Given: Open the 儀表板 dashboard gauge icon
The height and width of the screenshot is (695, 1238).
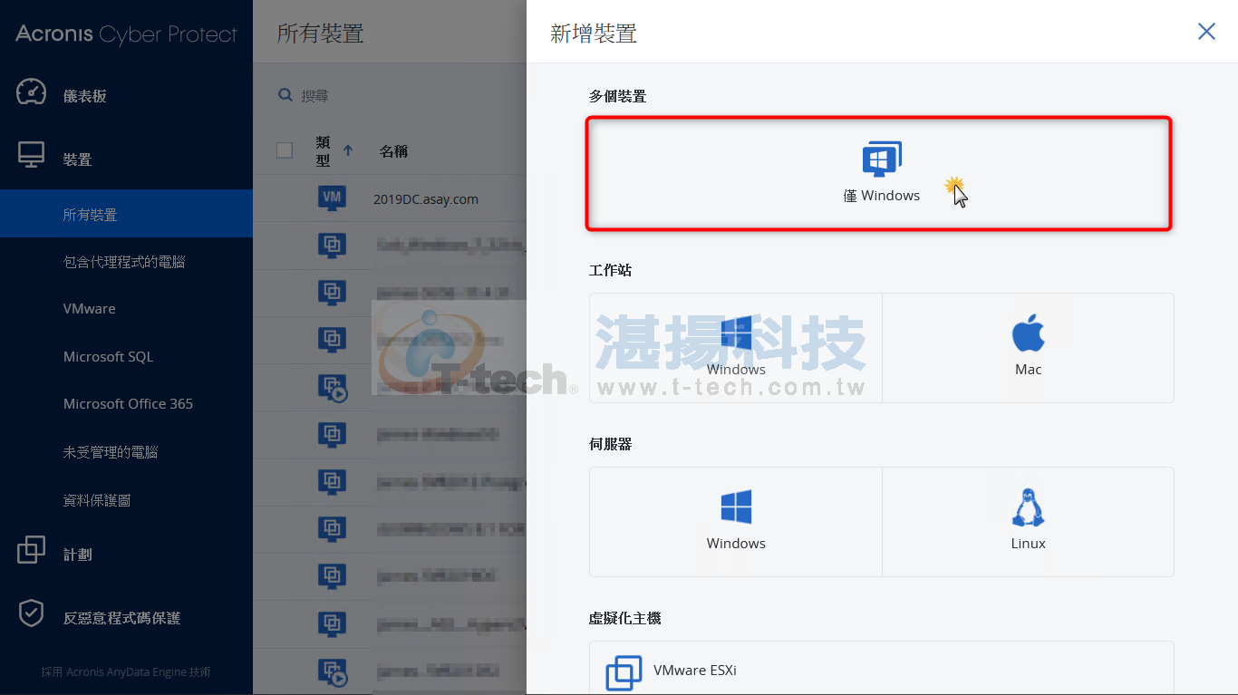Looking at the screenshot, I should pyautogui.click(x=32, y=93).
